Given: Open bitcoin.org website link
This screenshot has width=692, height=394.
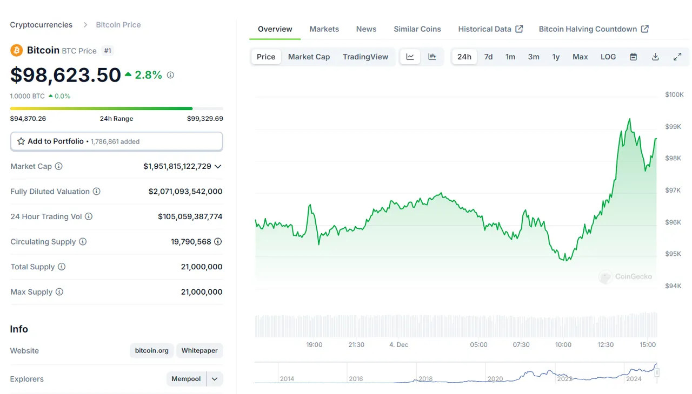Looking at the screenshot, I should [x=152, y=350].
